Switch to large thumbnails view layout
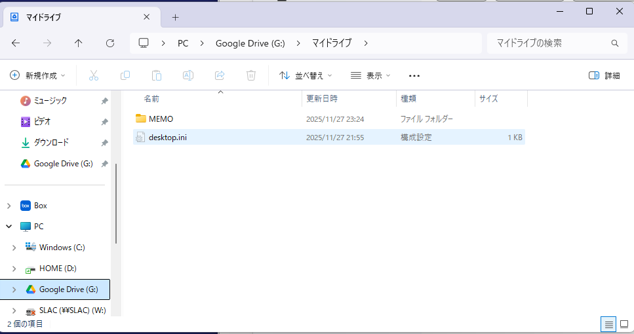 pos(624,324)
